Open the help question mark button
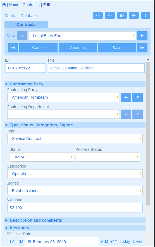 (x=146, y=15)
